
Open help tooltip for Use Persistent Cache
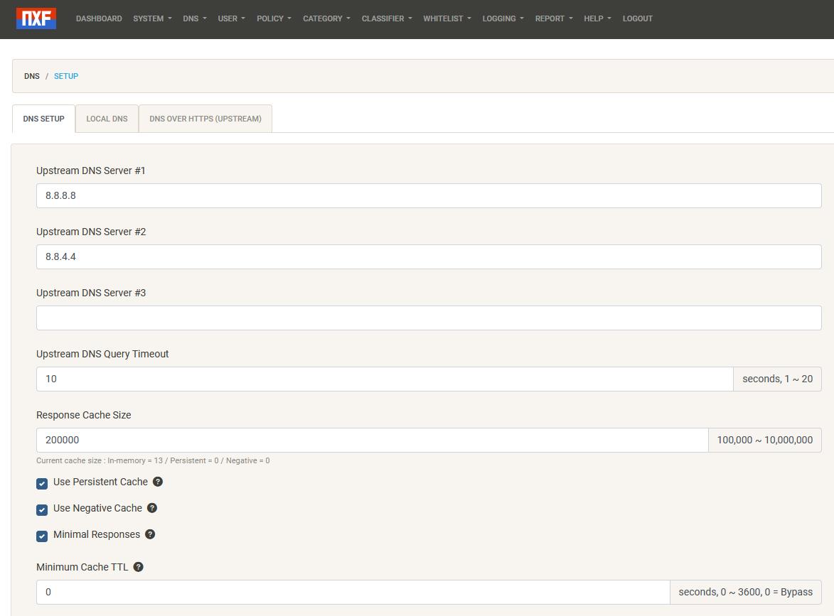[x=158, y=481]
